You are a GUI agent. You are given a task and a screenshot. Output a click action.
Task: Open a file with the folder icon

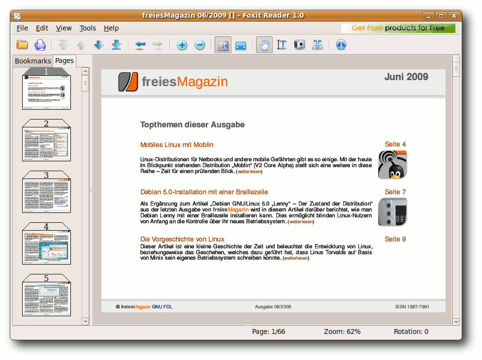click(x=22, y=45)
